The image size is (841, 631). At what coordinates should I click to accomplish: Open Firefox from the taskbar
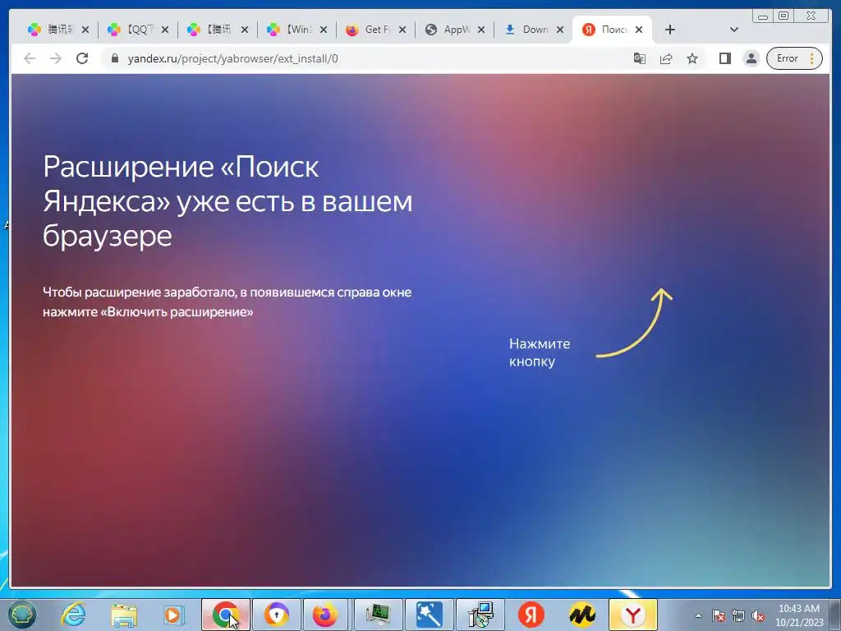tap(327, 615)
